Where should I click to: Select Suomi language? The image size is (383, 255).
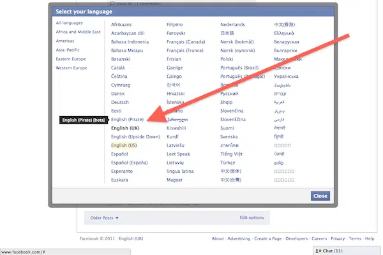227,128
